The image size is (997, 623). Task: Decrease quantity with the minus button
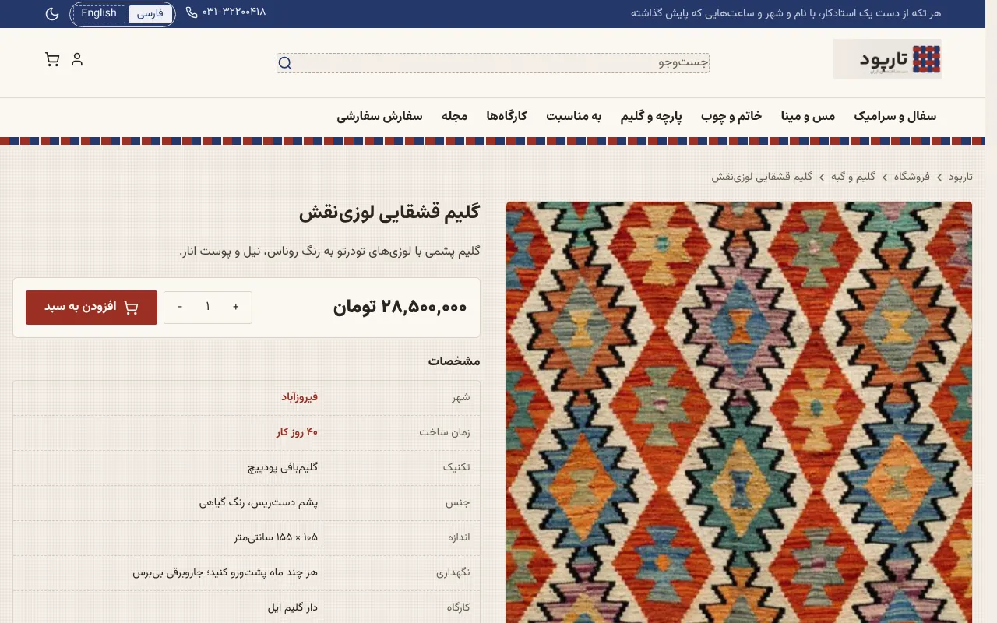tap(180, 307)
